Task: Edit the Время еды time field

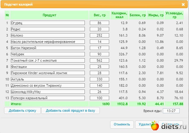Action: (171, 111)
